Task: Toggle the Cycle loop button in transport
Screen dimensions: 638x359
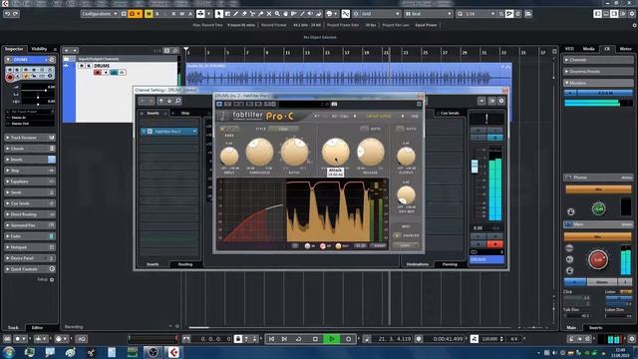Action: coord(299,339)
